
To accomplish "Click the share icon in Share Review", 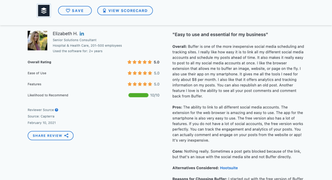I will (x=66, y=135).
